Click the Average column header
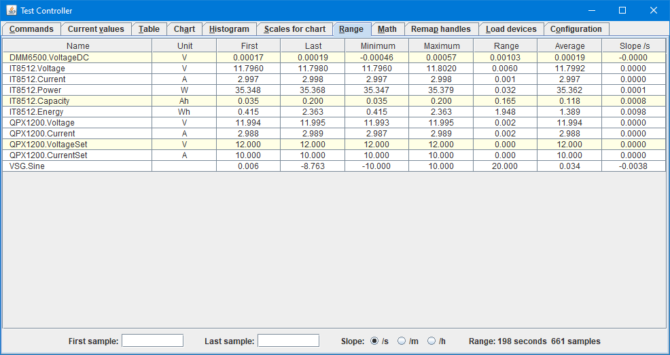The image size is (670, 355). tap(569, 45)
